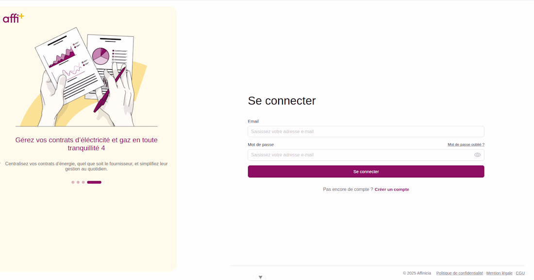Open Politique de confidentialité in the footer

pyautogui.click(x=459, y=273)
